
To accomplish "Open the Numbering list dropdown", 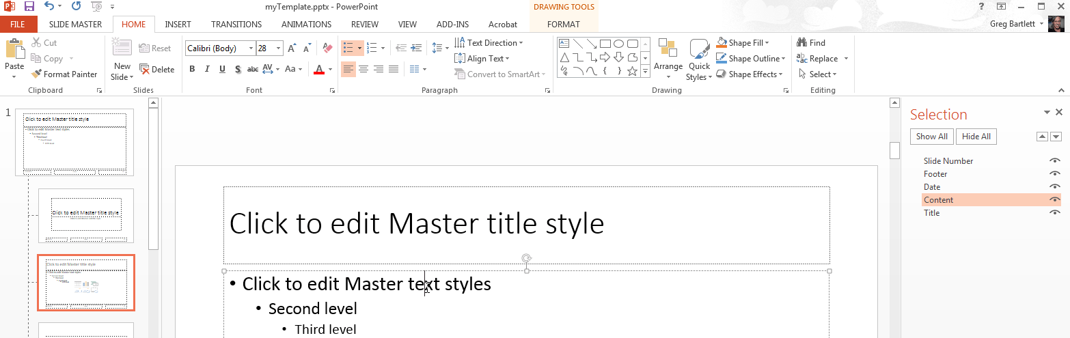I will click(x=383, y=48).
